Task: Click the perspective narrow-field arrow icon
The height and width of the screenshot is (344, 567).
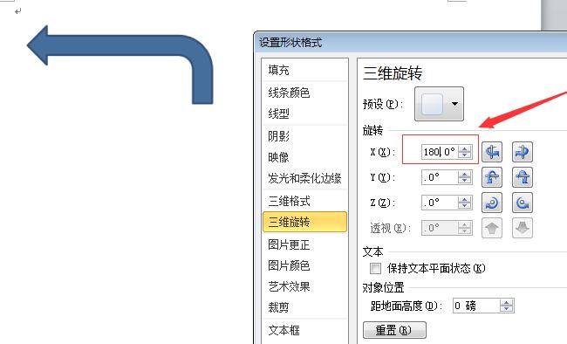Action: (x=492, y=228)
